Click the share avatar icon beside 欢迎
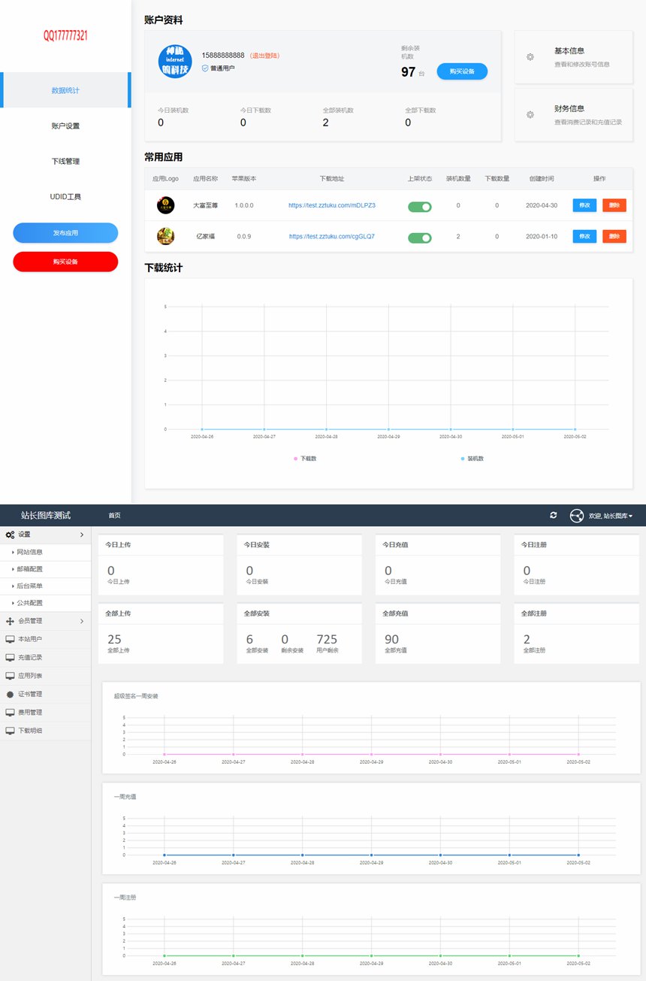The image size is (646, 981). pyautogui.click(x=577, y=516)
